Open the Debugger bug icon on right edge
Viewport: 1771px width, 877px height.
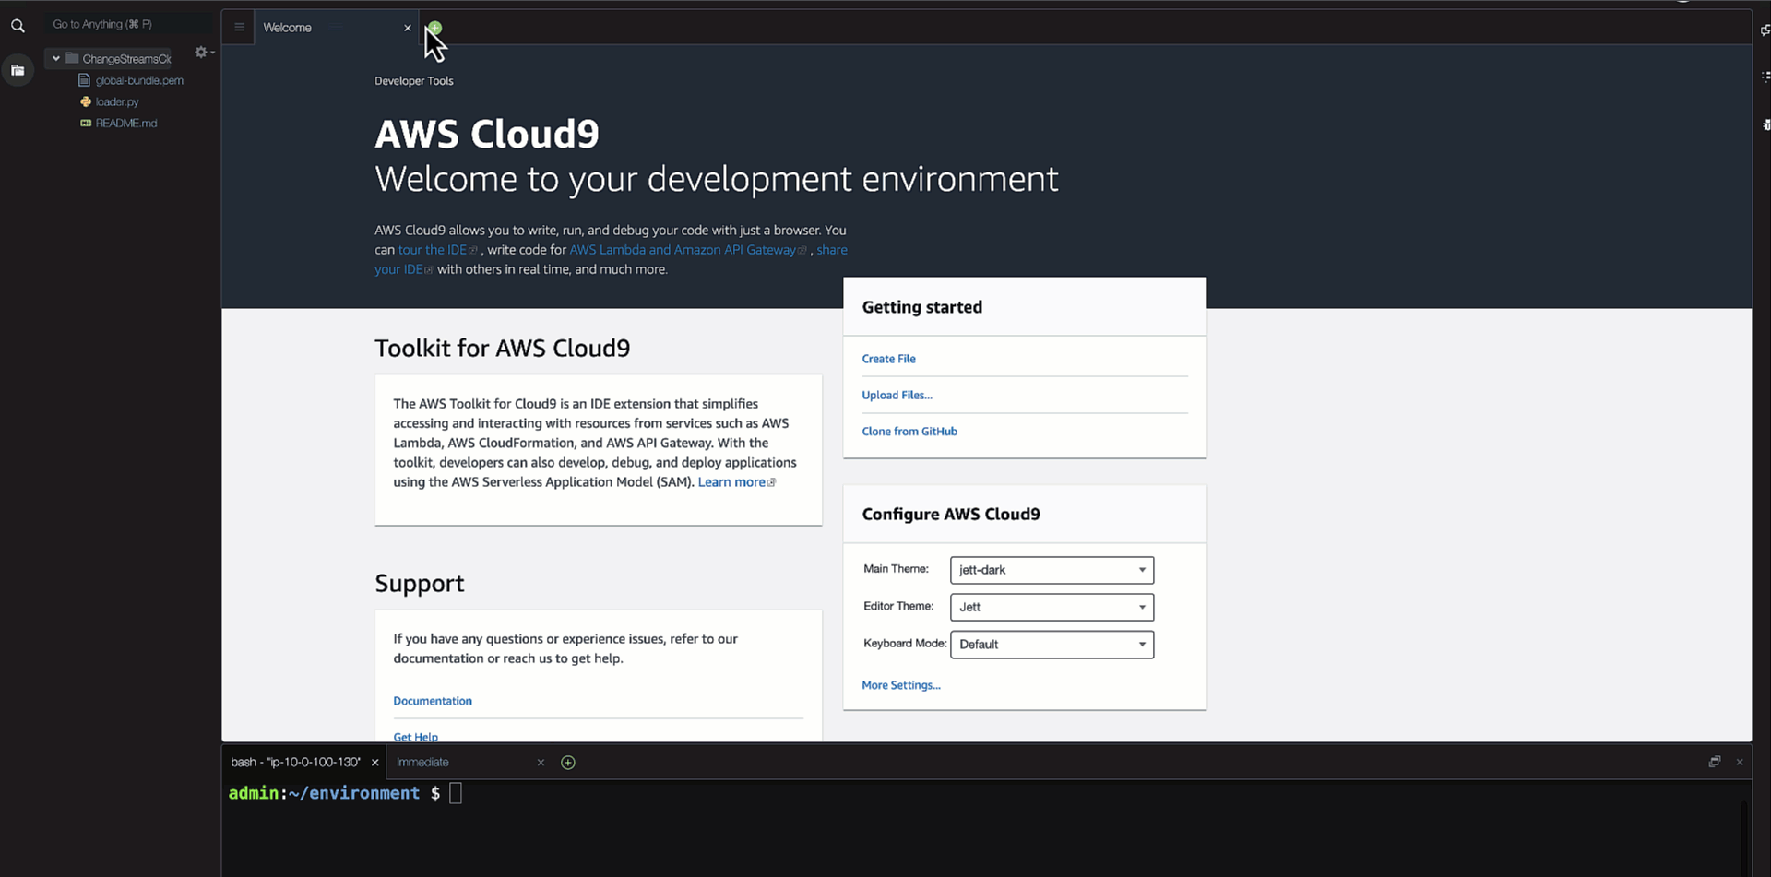tap(1765, 124)
